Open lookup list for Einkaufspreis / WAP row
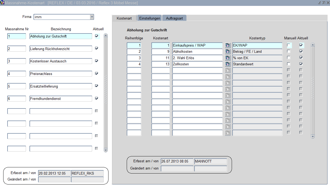The image size is (330, 192). 227,45
